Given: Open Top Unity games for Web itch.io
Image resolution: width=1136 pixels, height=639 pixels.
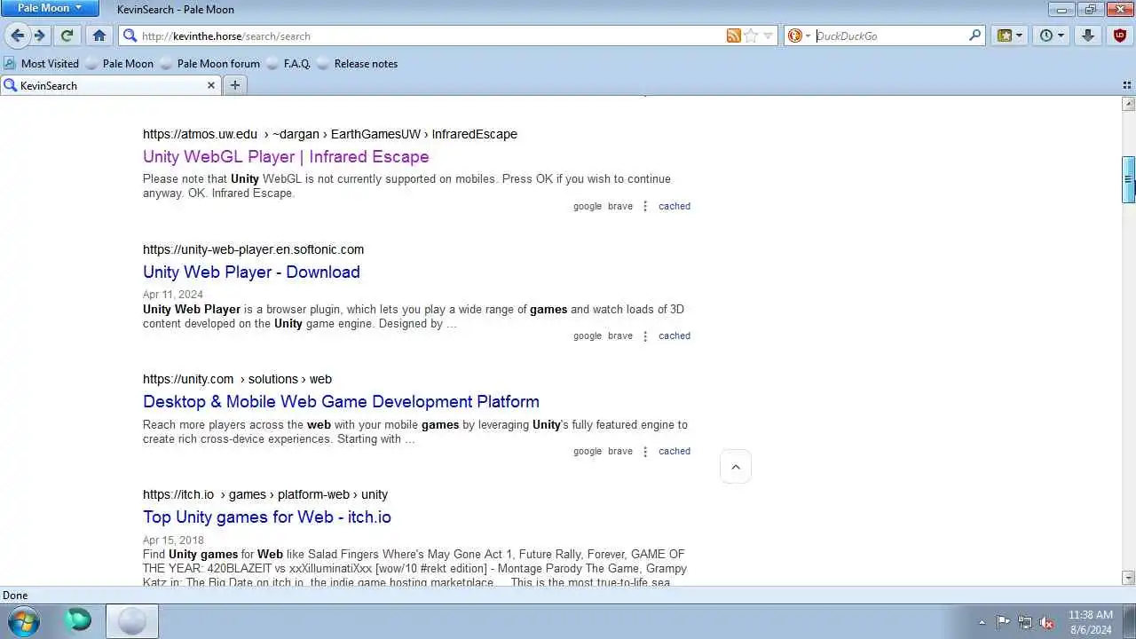Looking at the screenshot, I should click(x=266, y=517).
